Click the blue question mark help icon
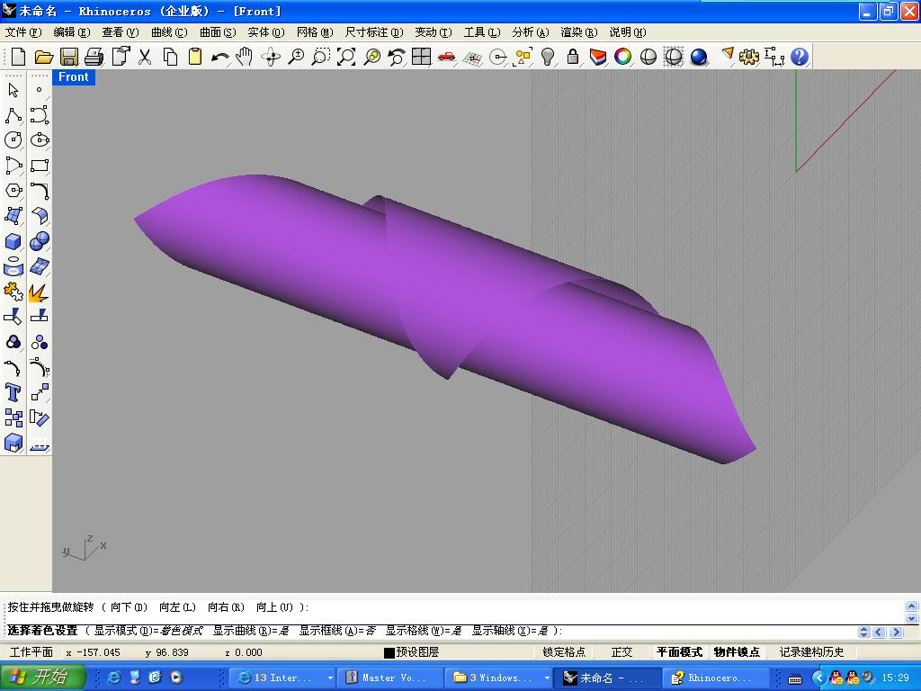Screen dimensions: 921x691 coord(800,57)
